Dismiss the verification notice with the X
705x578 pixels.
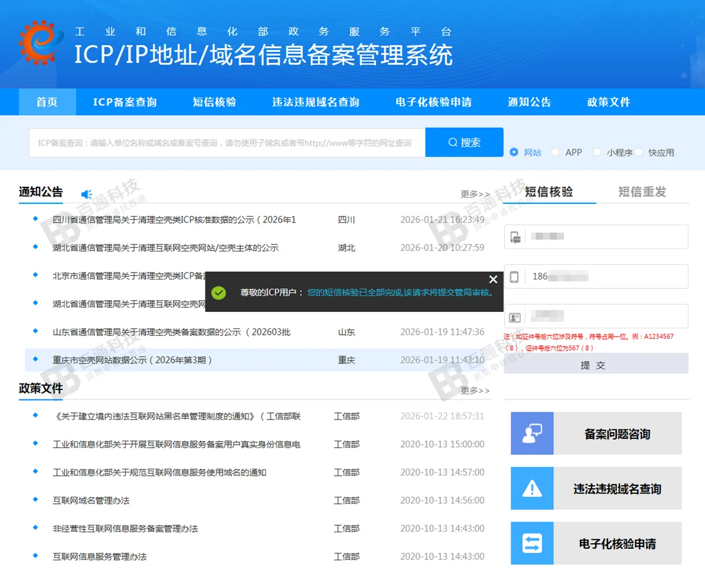click(493, 279)
